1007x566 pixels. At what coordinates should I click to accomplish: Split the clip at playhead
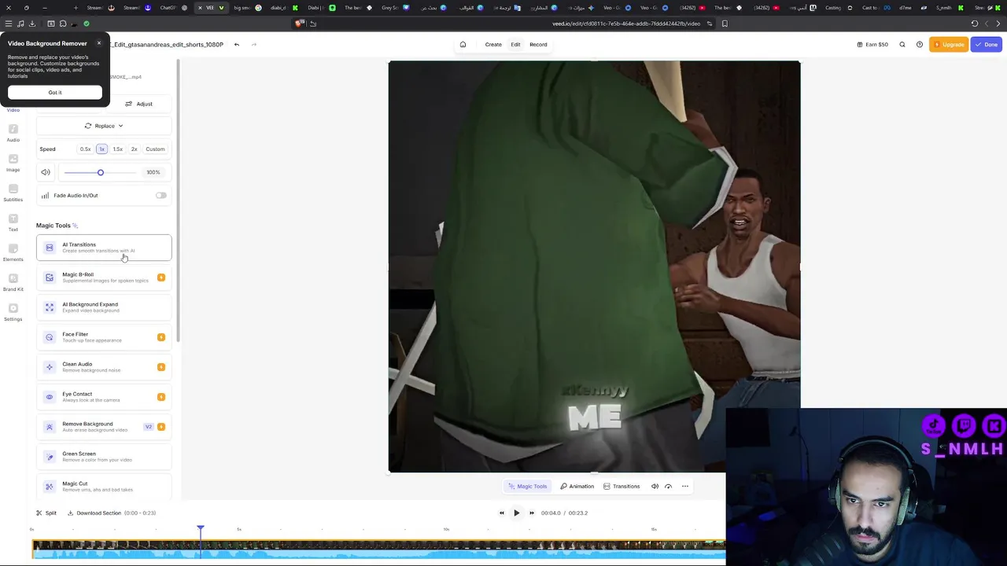pyautogui.click(x=46, y=513)
